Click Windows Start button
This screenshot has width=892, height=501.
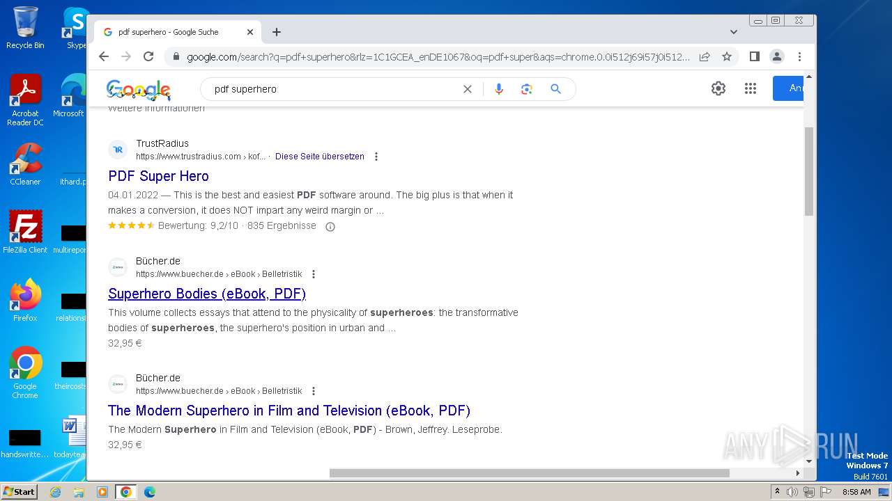coord(19,491)
